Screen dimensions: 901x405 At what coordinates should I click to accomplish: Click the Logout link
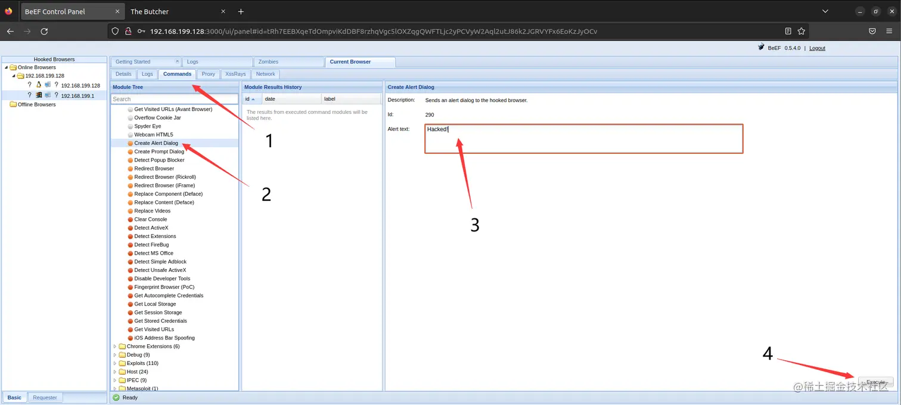point(817,48)
